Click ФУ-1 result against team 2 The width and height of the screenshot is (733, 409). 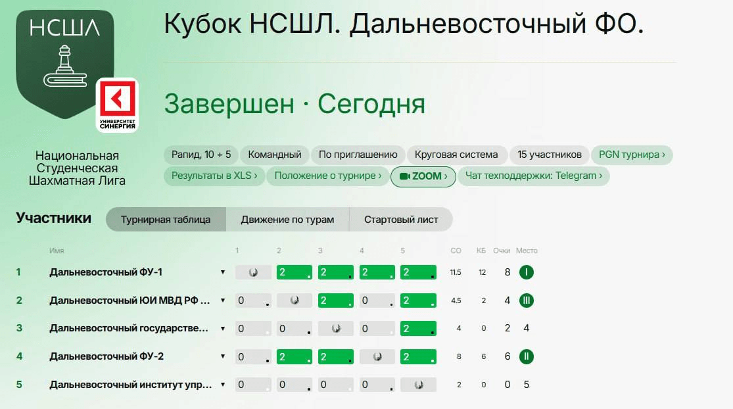295,272
